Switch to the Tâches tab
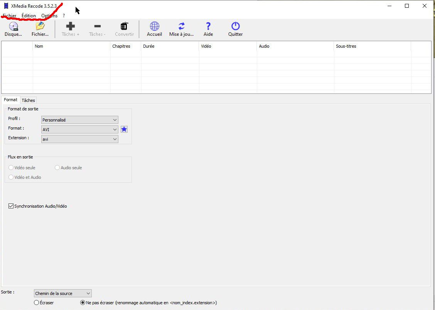This screenshot has width=435, height=310. (28, 100)
